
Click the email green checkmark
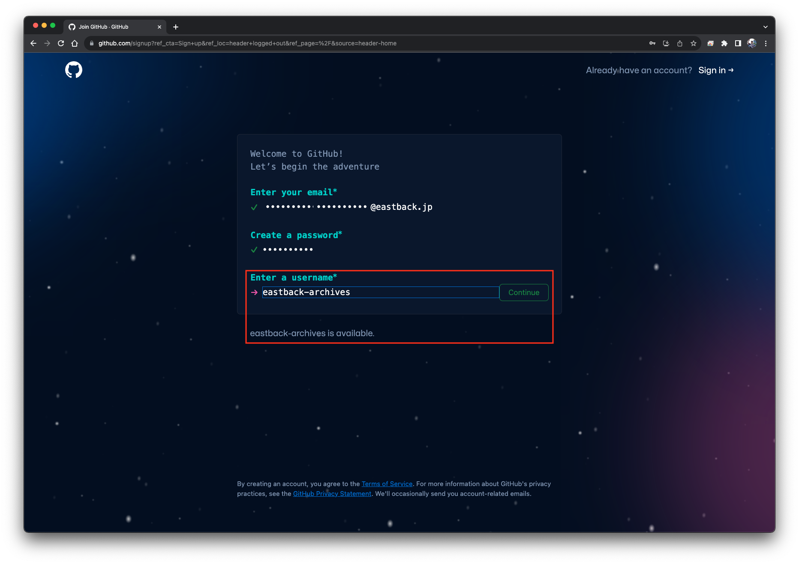(254, 207)
